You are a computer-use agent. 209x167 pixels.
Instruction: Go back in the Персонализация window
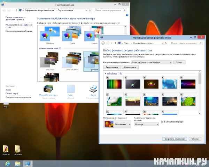pos(4,10)
